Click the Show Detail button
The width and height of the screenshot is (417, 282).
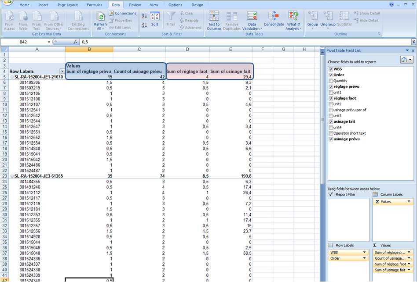pyautogui.click(x=366, y=14)
